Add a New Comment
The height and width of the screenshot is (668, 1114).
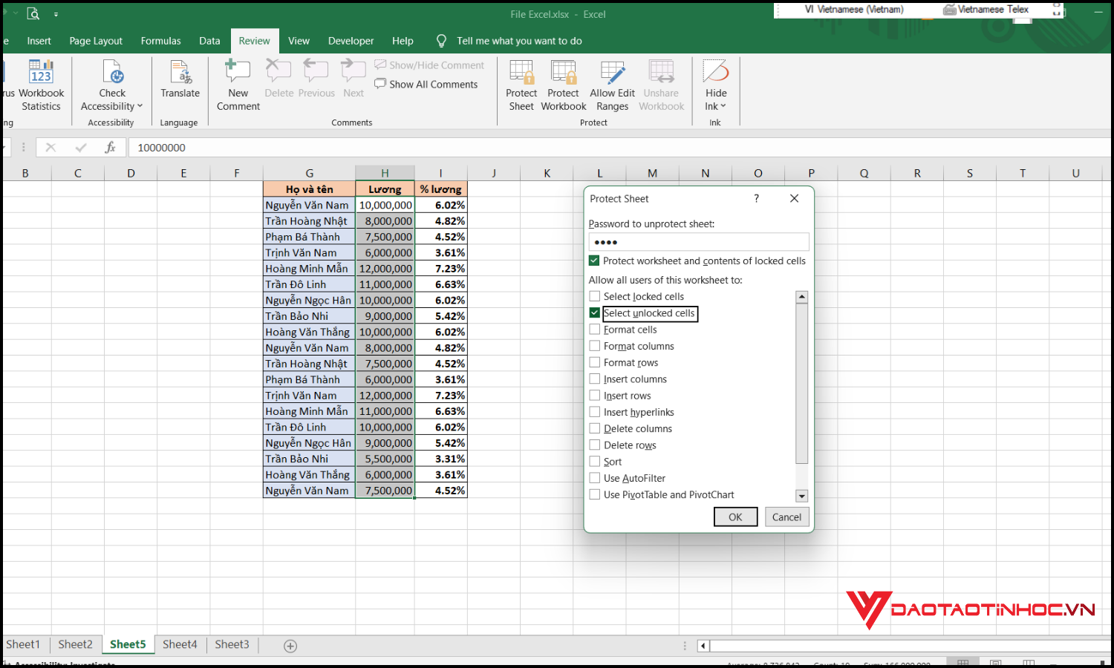[238, 85]
